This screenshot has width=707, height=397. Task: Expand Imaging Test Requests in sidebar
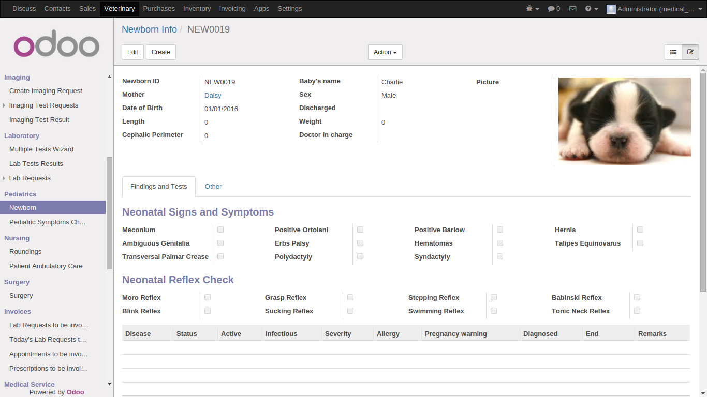tap(5, 105)
